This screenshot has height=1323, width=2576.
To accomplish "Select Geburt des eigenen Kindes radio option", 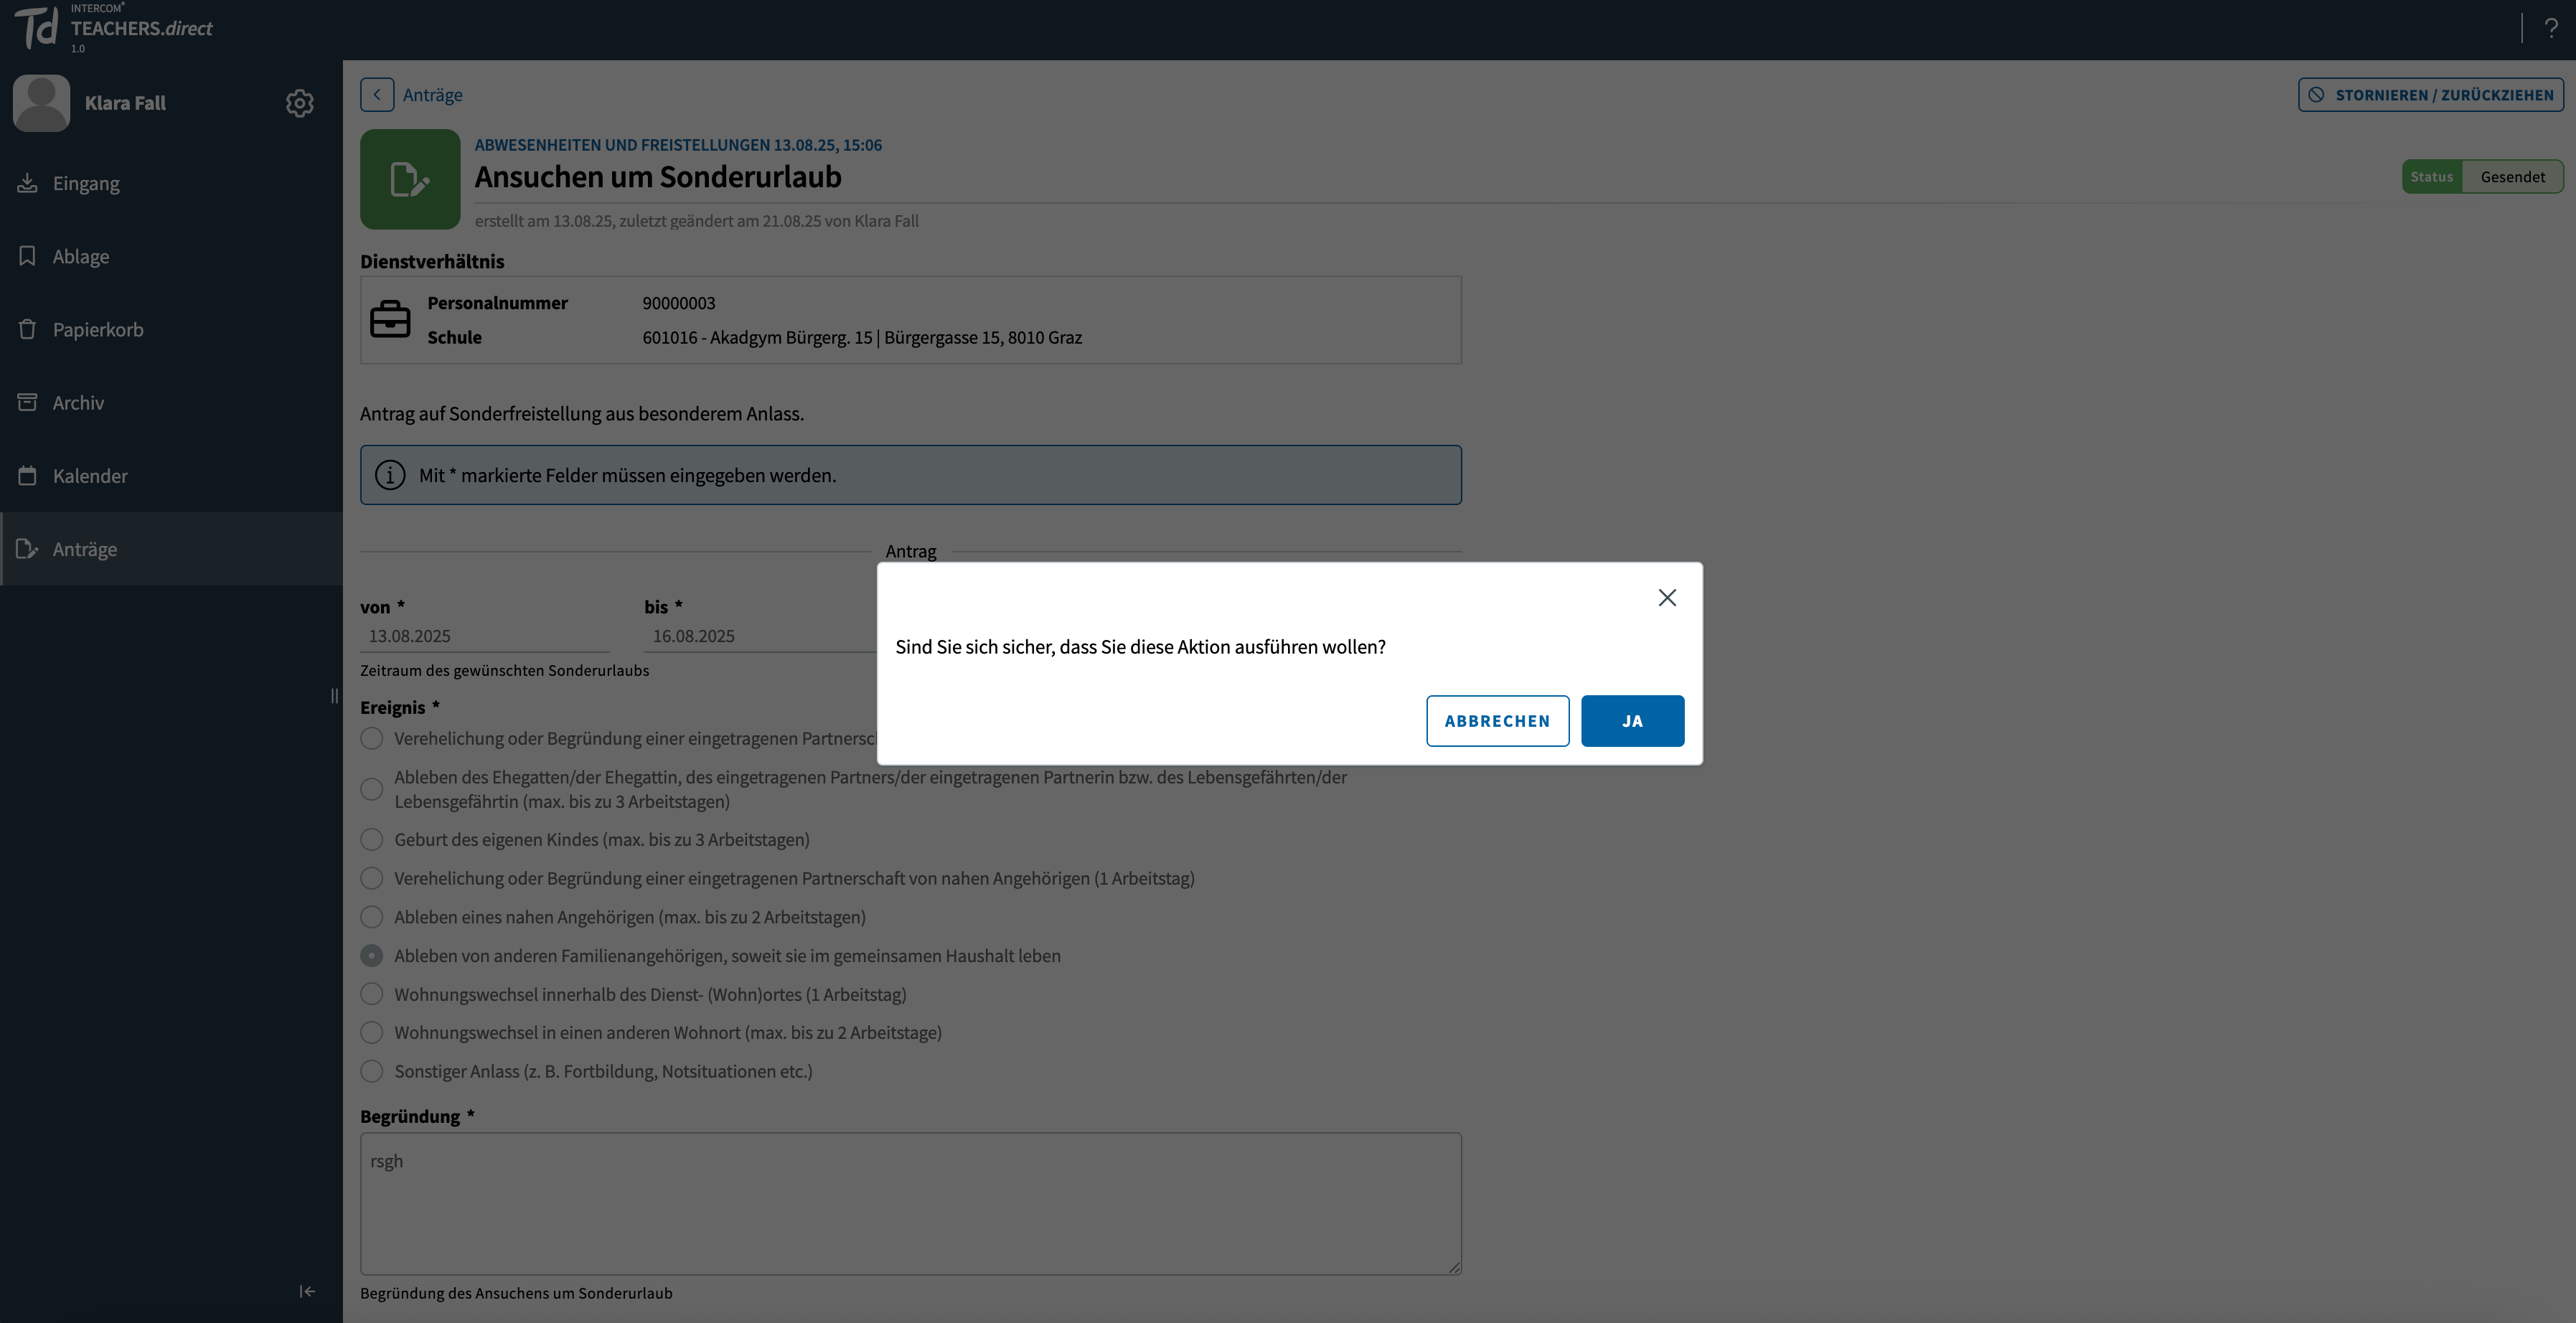I will click(371, 839).
